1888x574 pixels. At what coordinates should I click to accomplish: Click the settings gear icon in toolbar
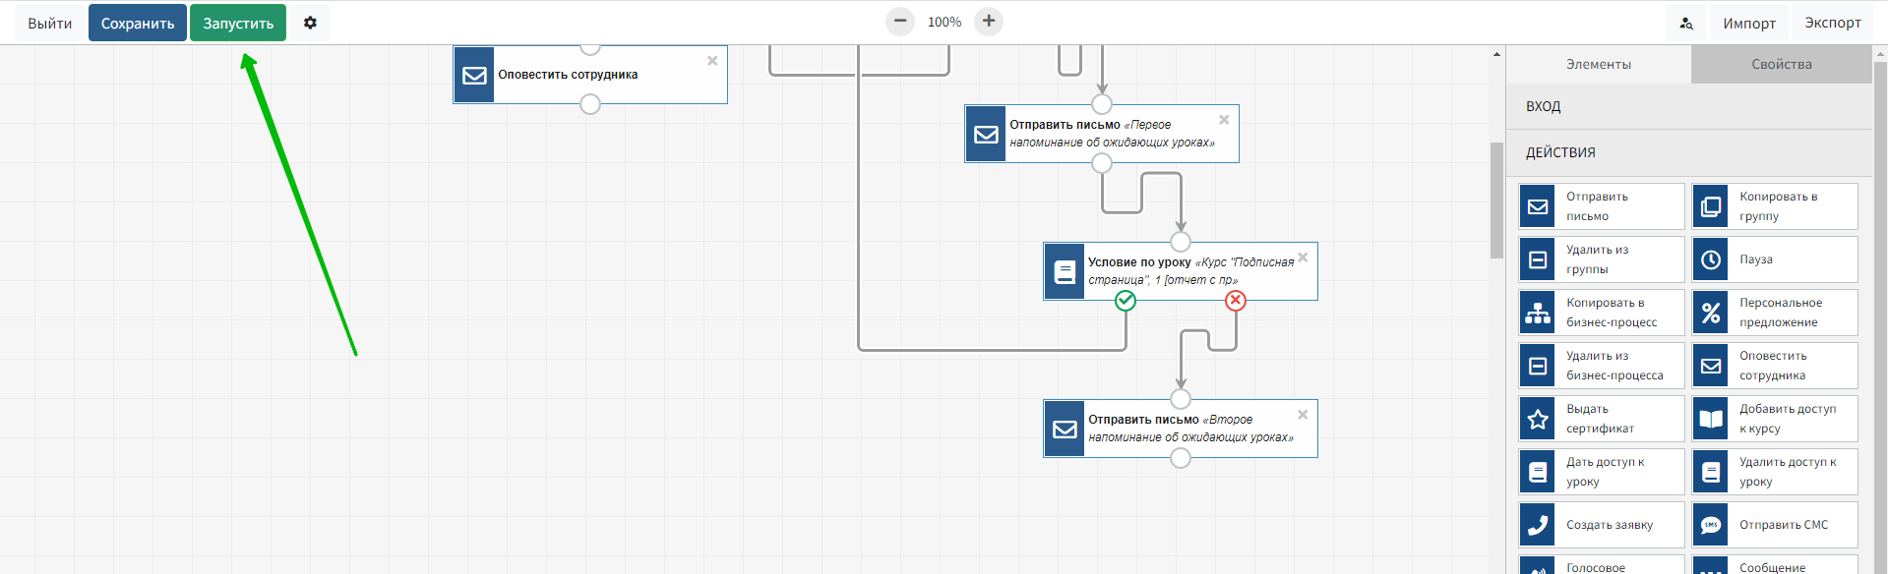tap(310, 23)
